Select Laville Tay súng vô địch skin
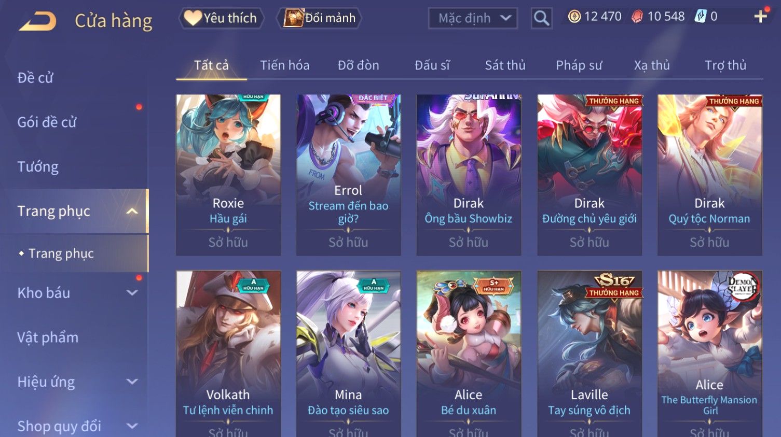781x437 pixels. click(590, 354)
